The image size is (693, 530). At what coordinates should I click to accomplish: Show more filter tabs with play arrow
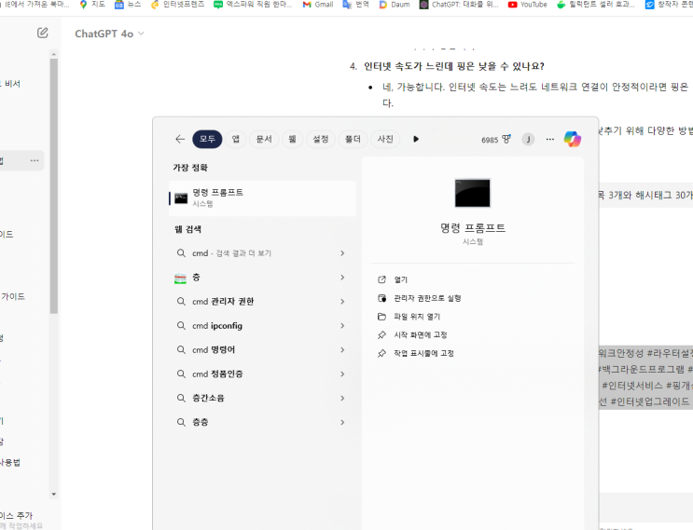click(416, 139)
